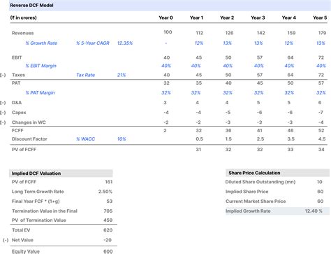Click the 'Implied Share Price' label

click(247, 192)
